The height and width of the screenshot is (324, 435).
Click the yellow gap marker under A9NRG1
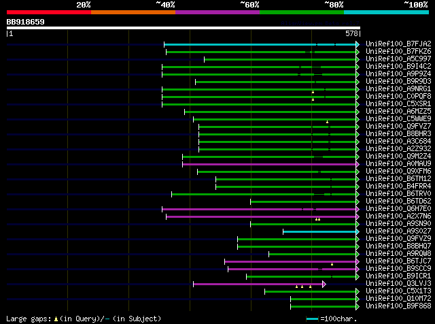point(313,92)
